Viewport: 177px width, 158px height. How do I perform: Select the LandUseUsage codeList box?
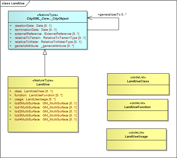click(x=136, y=139)
